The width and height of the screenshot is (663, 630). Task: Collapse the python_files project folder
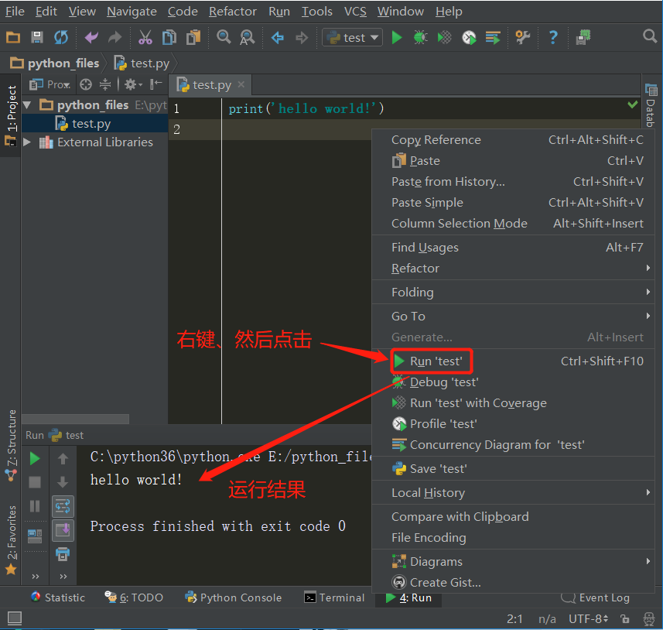28,105
